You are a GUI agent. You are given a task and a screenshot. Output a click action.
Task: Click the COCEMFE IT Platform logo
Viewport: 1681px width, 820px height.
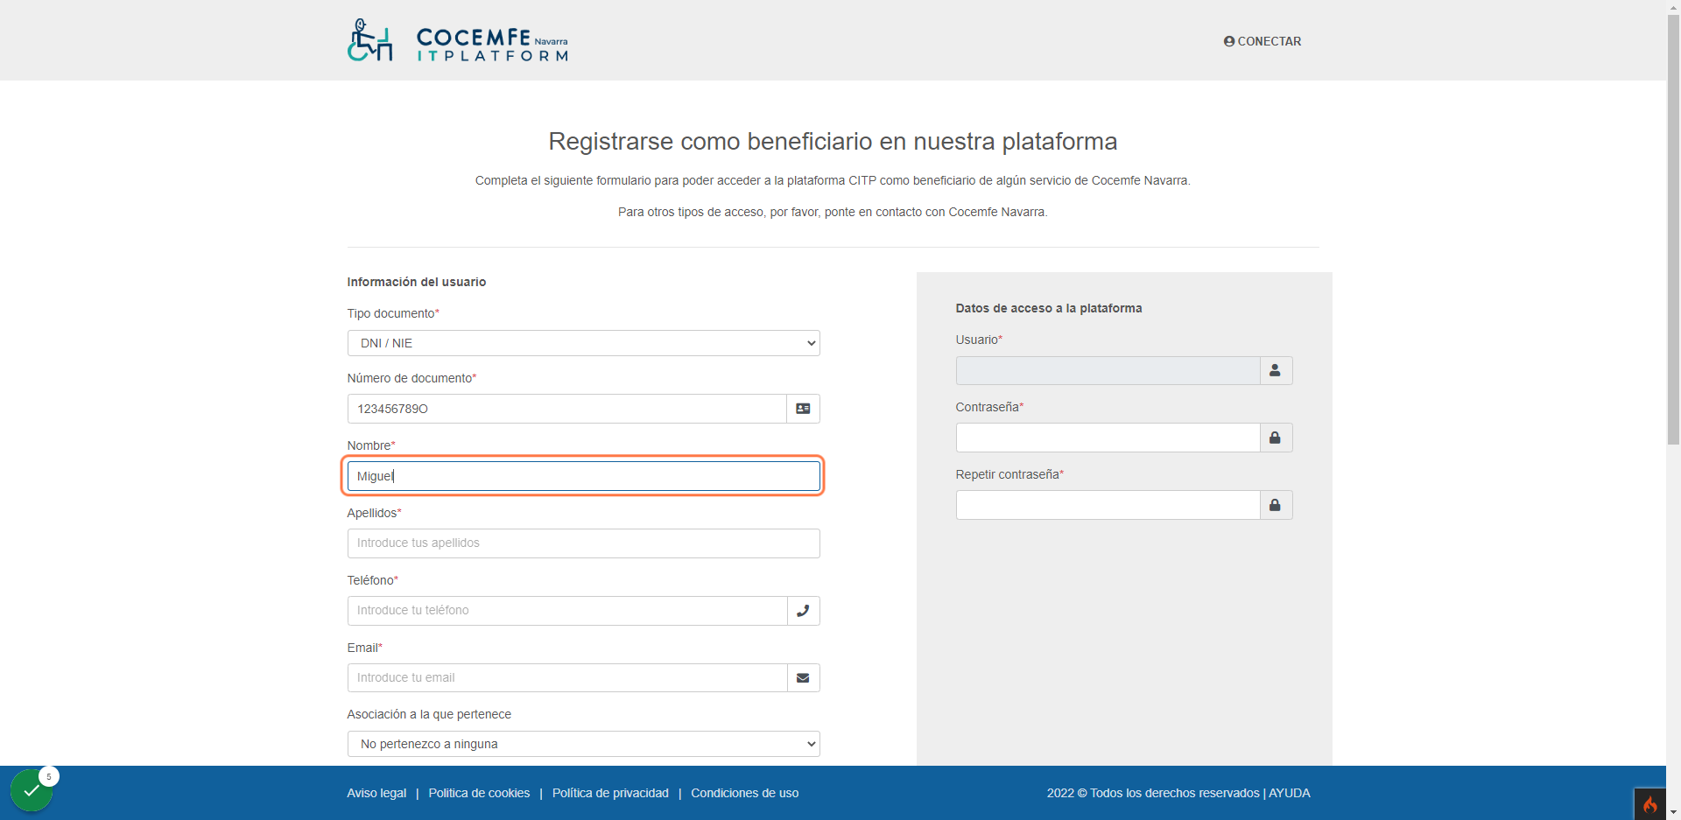click(458, 40)
